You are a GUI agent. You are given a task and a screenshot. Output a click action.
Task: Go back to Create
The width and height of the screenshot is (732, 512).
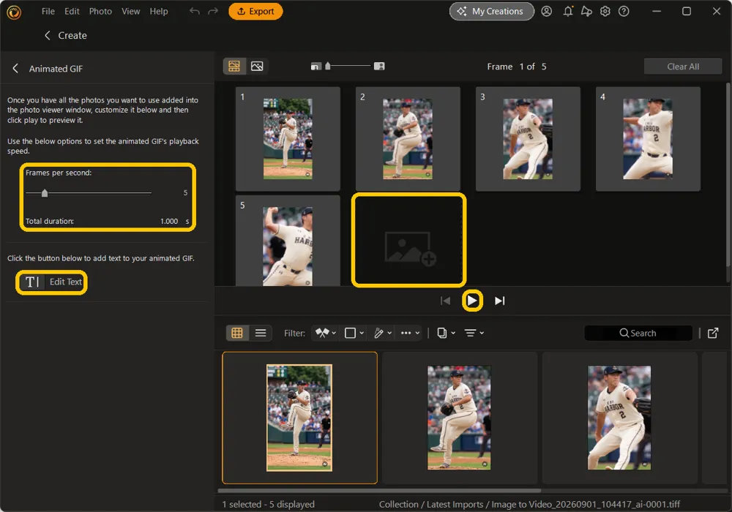[x=65, y=35]
